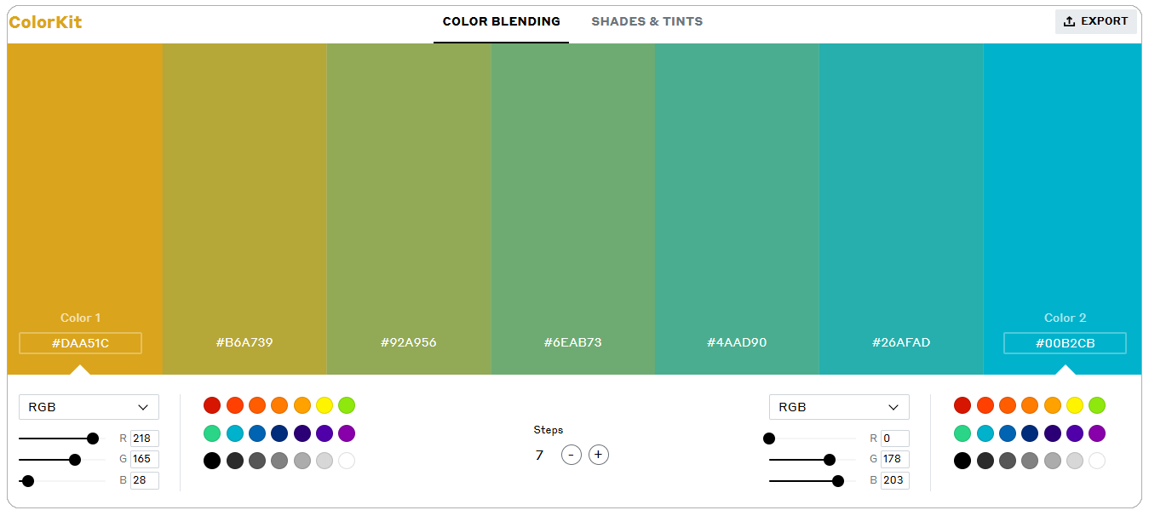This screenshot has height=516, width=1149.
Task: Select the yellow preset swatch for Color 2
Action: pyautogui.click(x=1074, y=405)
